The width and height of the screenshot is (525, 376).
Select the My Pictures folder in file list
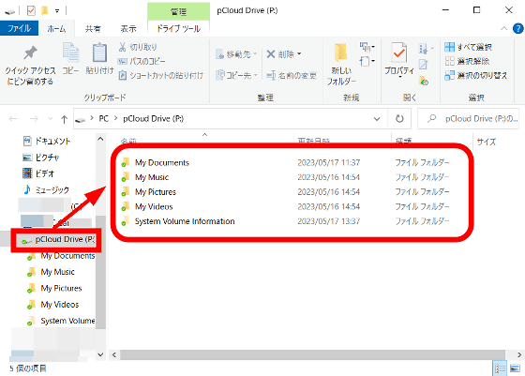click(156, 192)
